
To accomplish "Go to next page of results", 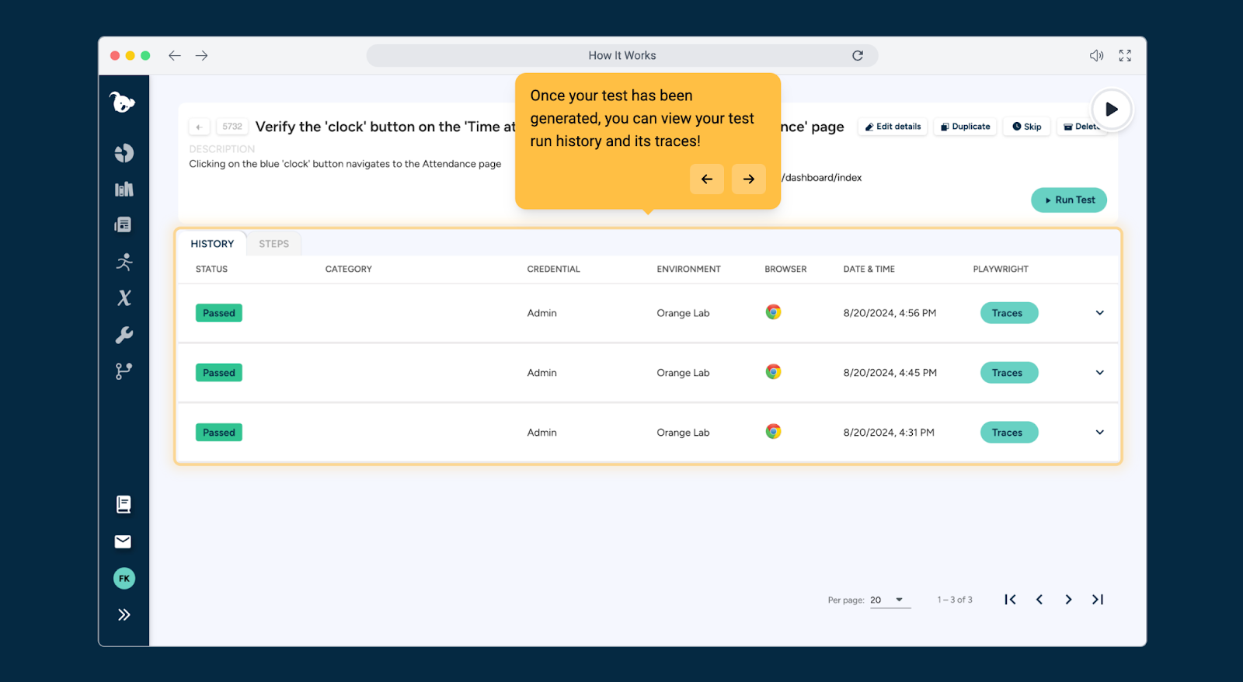I will tap(1068, 600).
